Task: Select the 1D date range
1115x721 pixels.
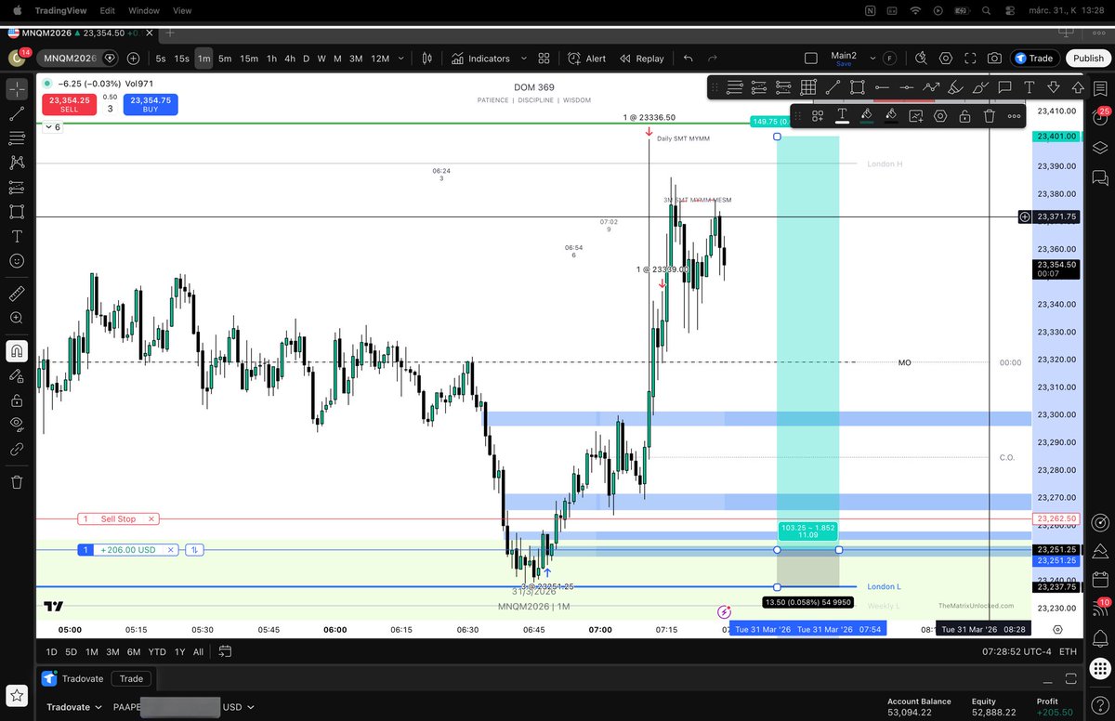Action: pyautogui.click(x=51, y=651)
